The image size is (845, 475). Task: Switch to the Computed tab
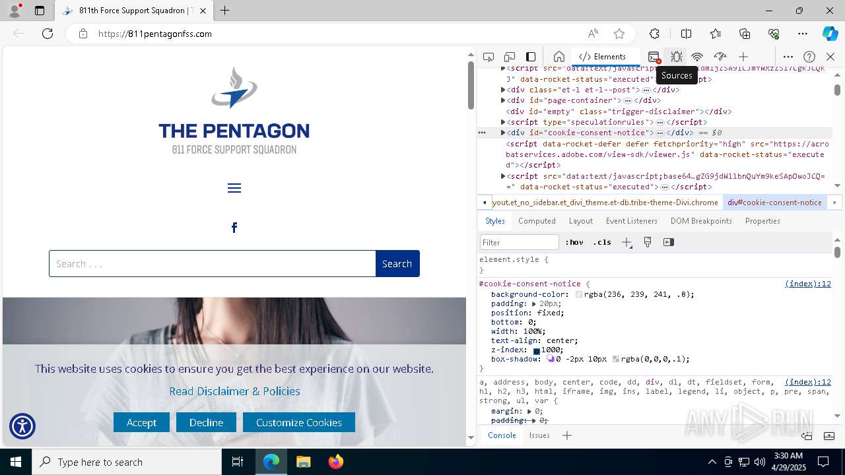click(537, 221)
